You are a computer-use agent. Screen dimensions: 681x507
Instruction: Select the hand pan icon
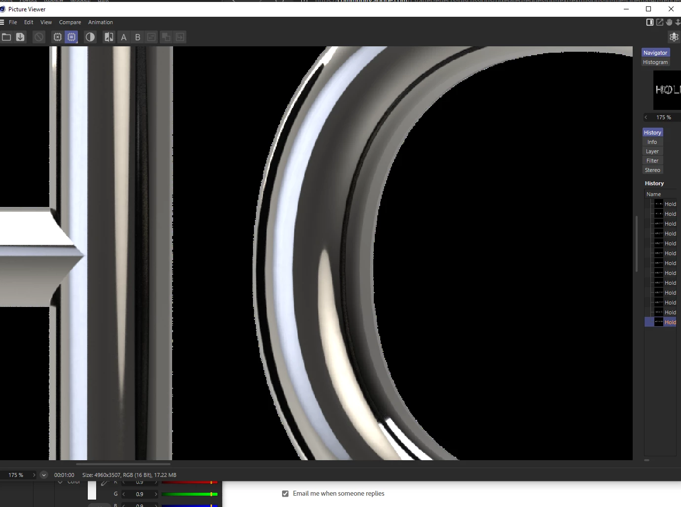669,22
